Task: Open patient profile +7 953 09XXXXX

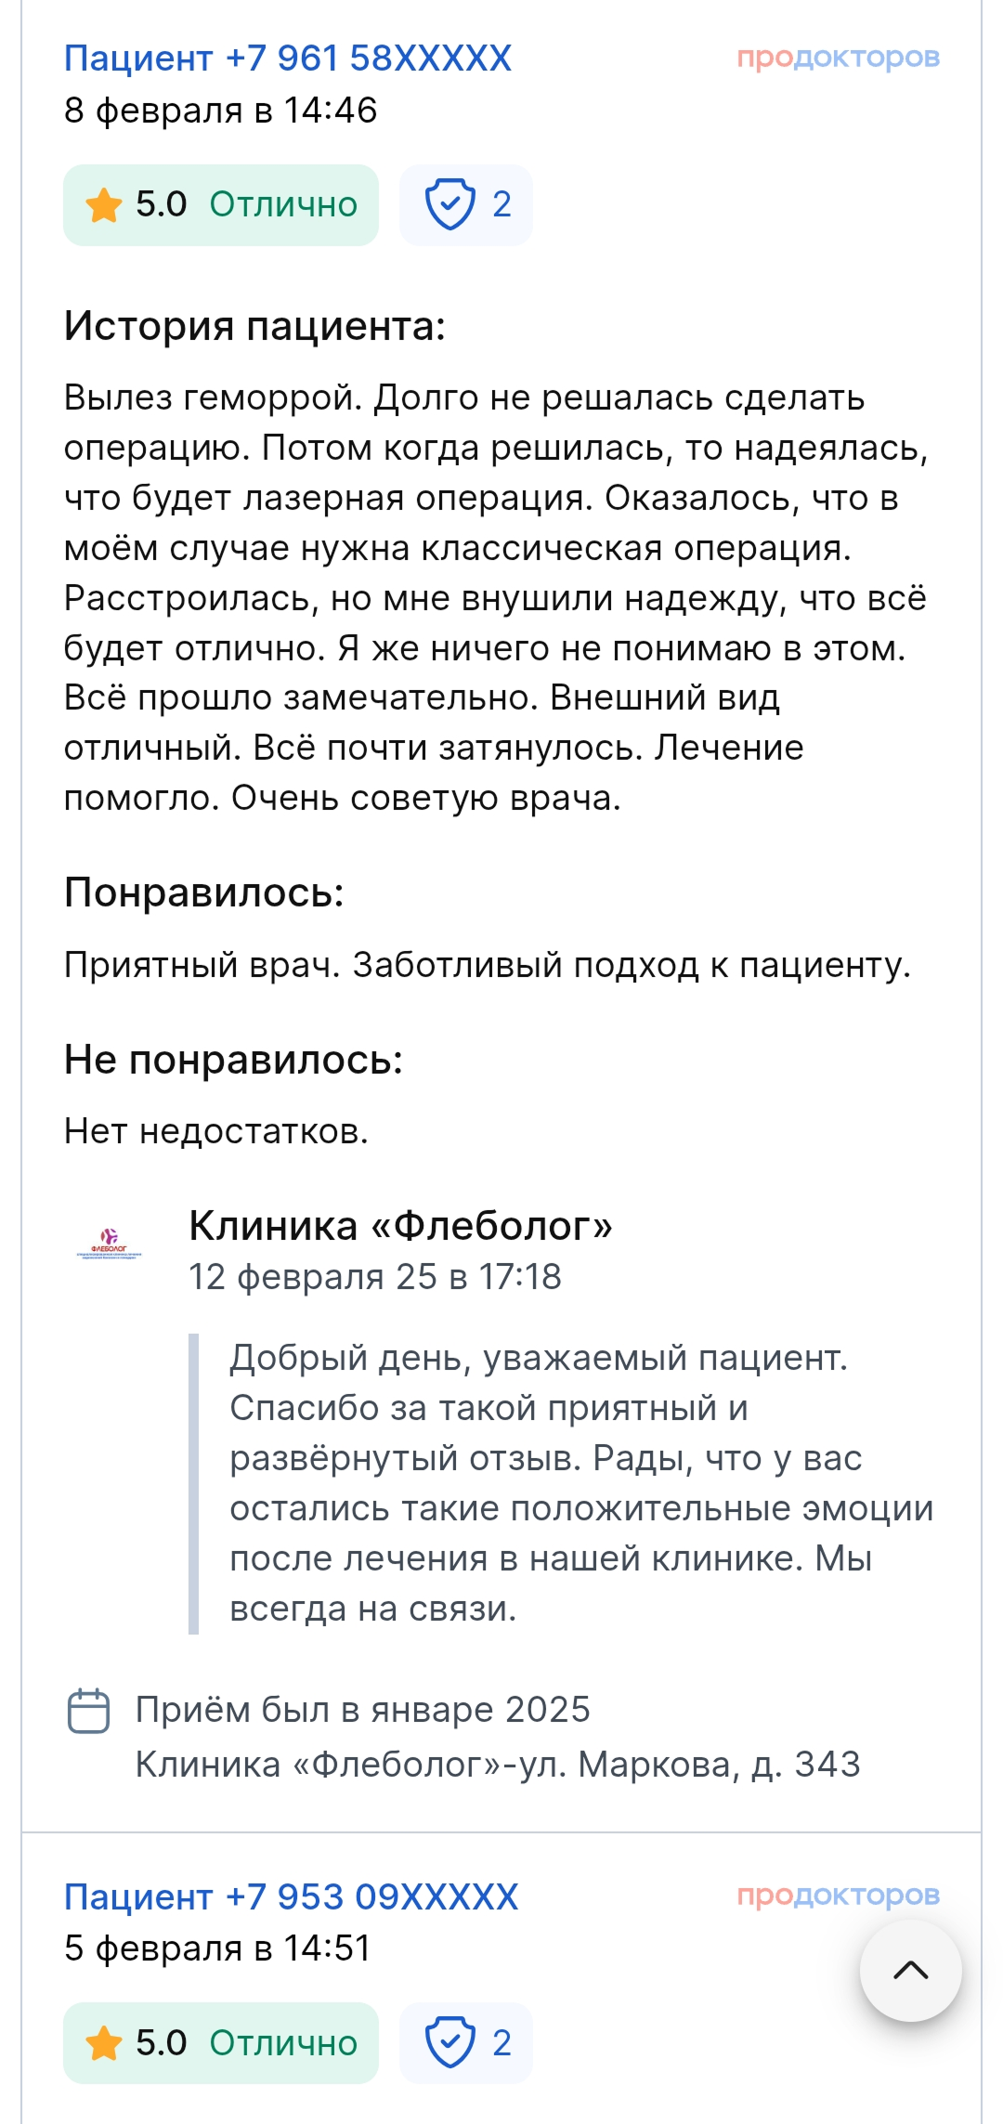Action: pyautogui.click(x=291, y=1896)
